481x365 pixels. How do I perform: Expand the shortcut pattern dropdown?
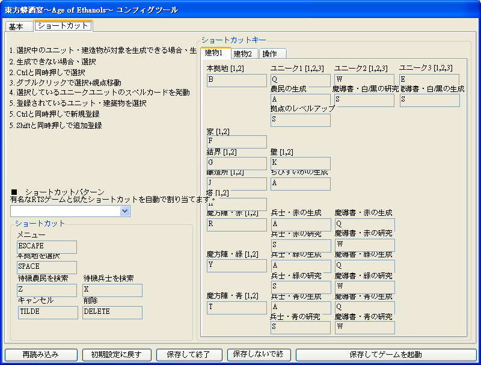coord(125,211)
